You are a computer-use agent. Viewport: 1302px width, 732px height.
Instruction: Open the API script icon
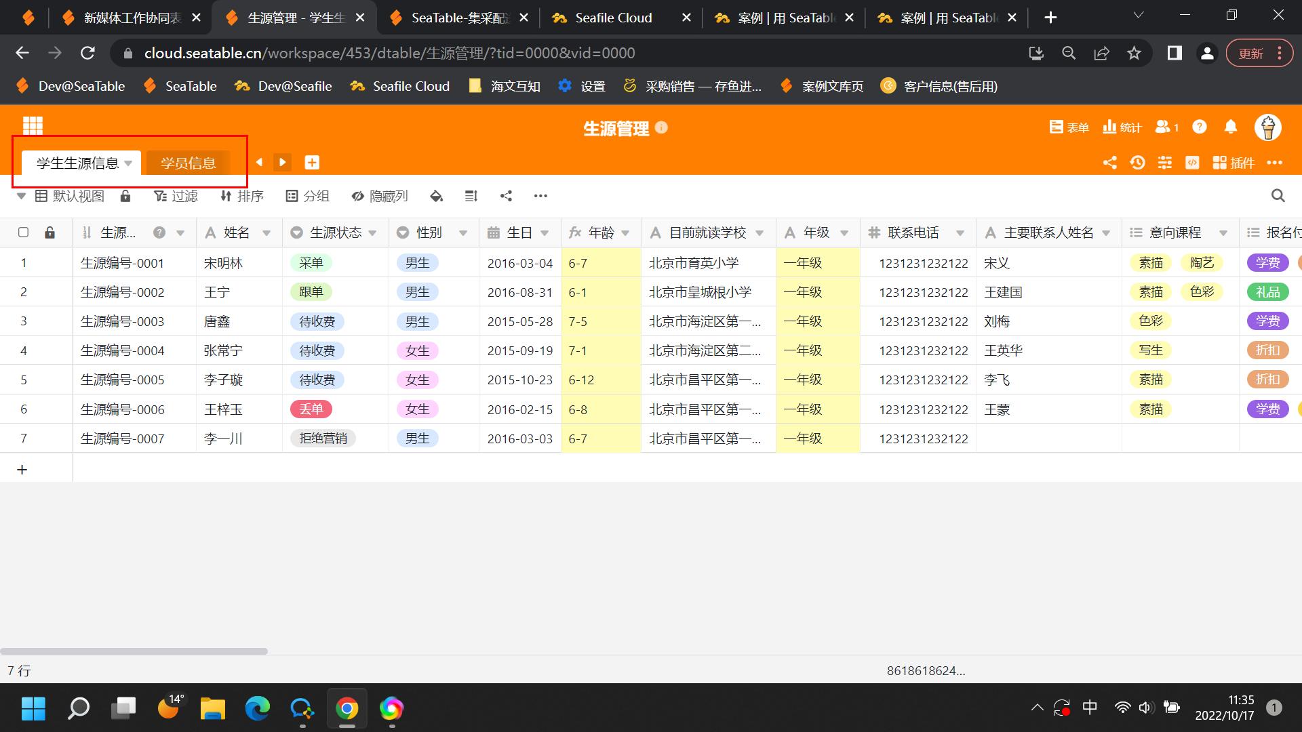[x=1192, y=163]
